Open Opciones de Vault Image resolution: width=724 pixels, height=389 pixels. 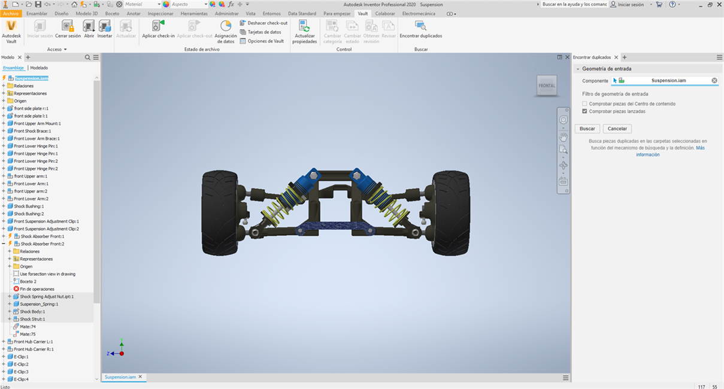click(262, 41)
